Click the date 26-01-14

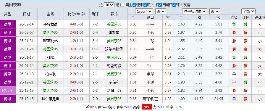click(27, 66)
